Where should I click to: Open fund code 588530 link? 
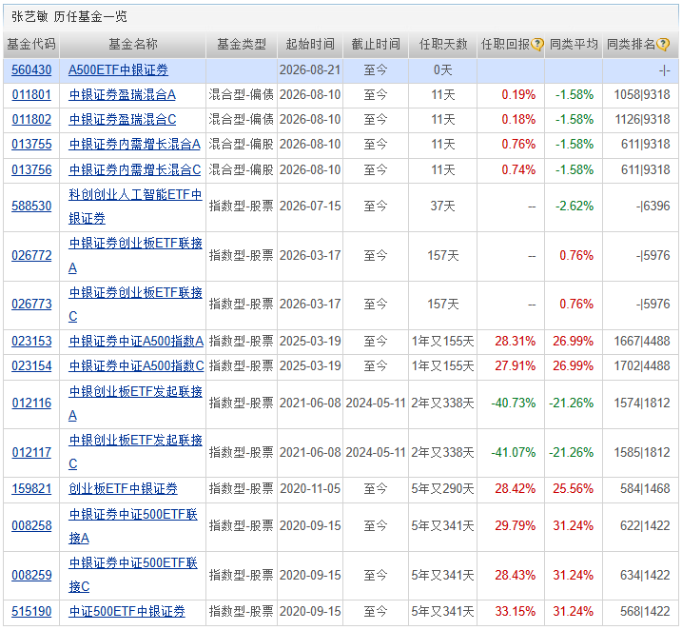click(31, 206)
